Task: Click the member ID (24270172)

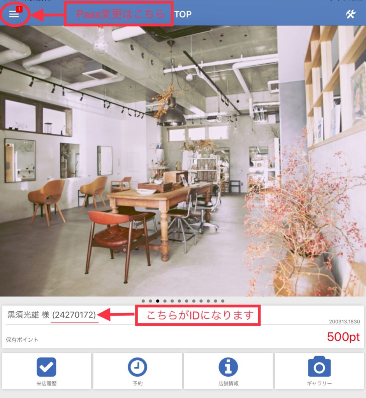Action: [x=74, y=315]
